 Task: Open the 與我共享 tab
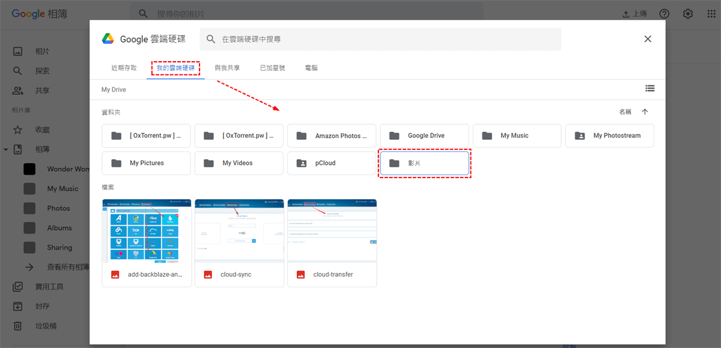tap(227, 68)
